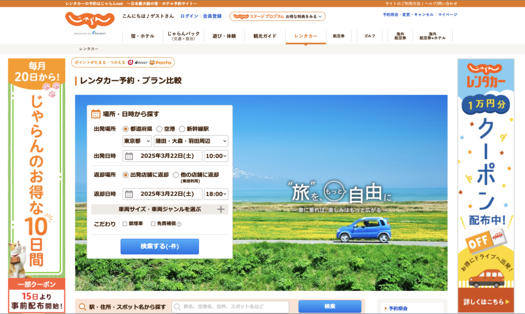Open the マイページ link
Viewport: 525px width, 314px height.
point(448,15)
